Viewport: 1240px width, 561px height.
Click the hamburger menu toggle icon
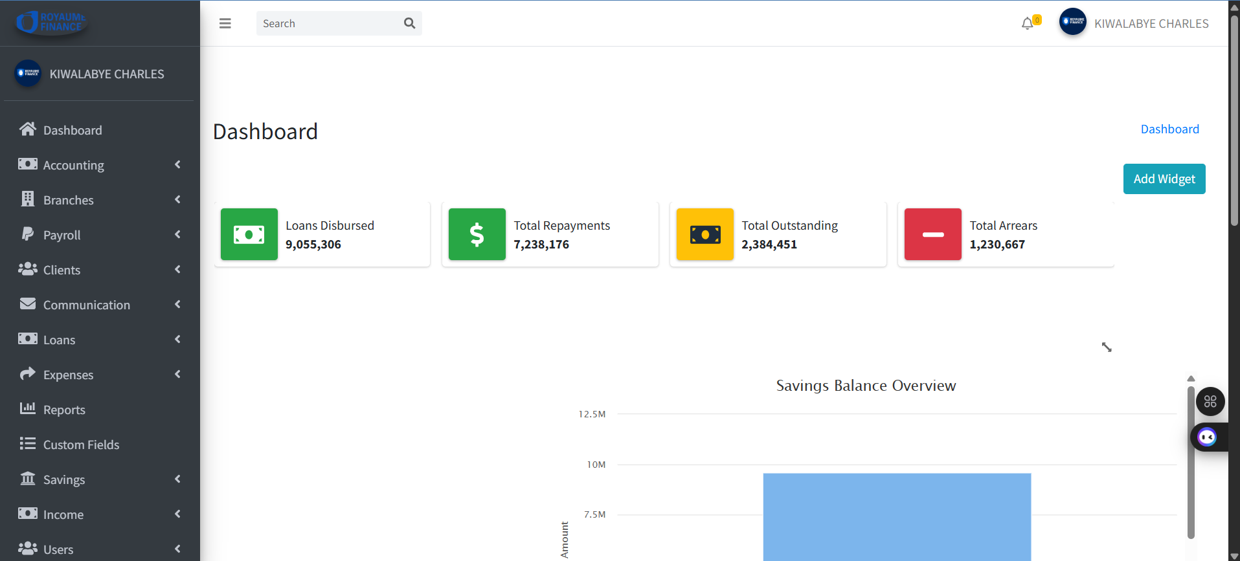point(225,23)
